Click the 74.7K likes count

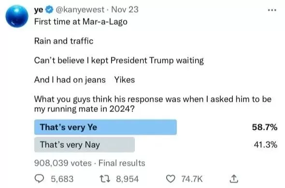click(x=192, y=179)
